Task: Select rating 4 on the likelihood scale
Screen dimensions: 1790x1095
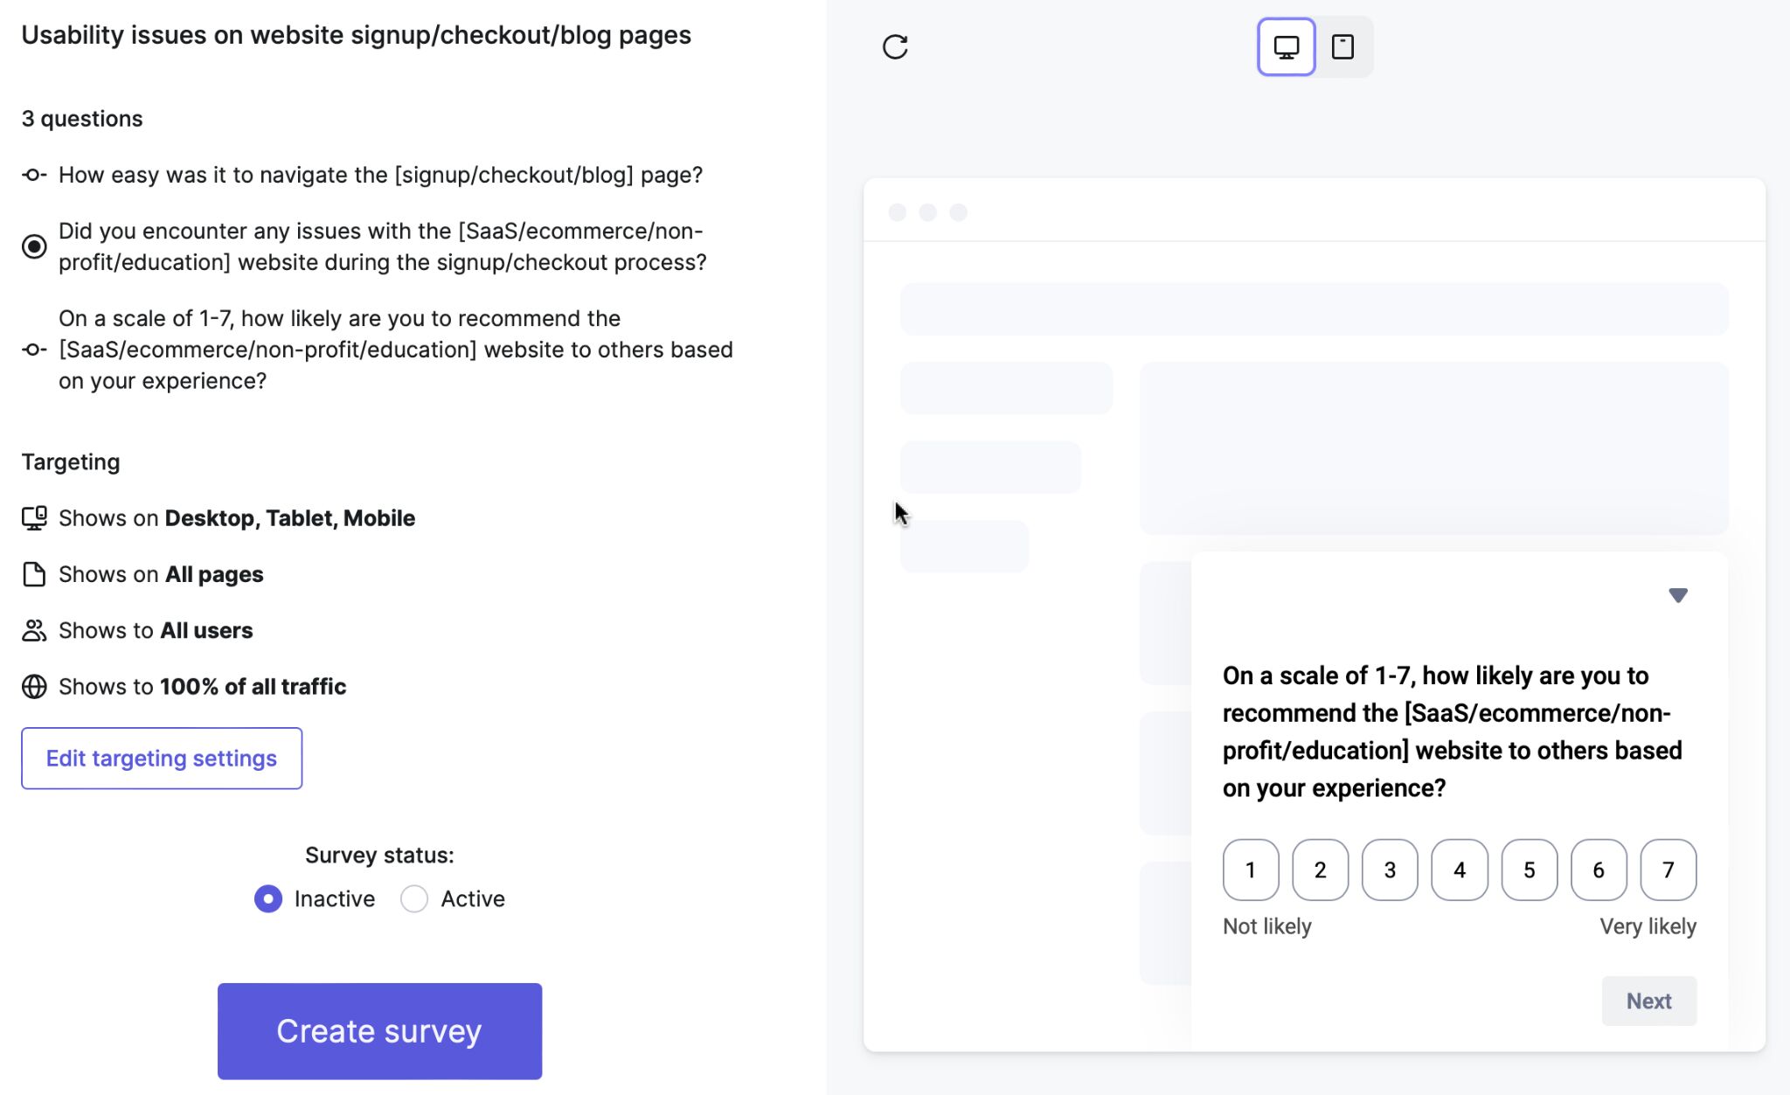Action: [1459, 870]
